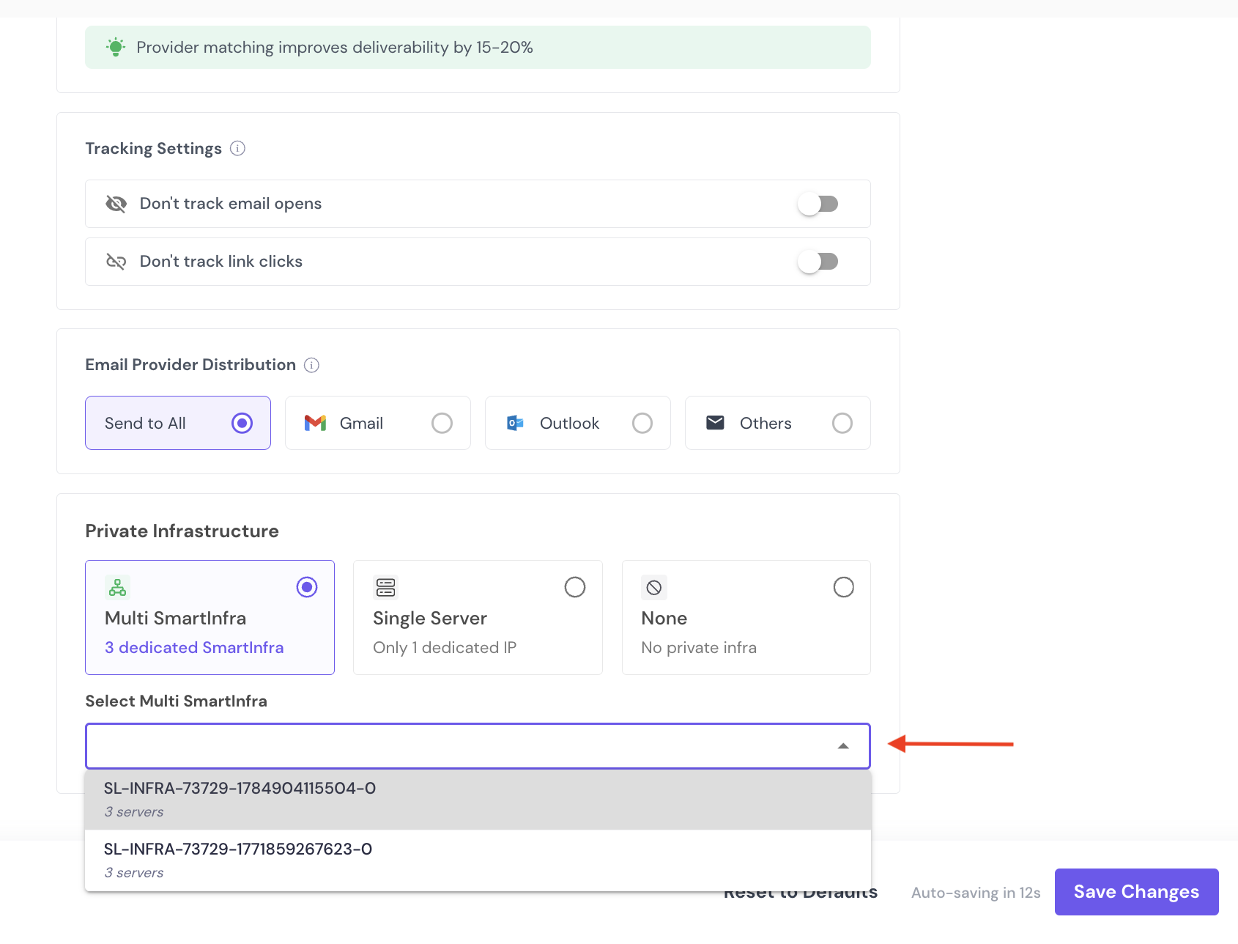Select the Single Server radio button
1238x944 pixels.
pos(575,587)
